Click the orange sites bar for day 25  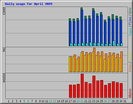pyautogui.click(x=102, y=62)
